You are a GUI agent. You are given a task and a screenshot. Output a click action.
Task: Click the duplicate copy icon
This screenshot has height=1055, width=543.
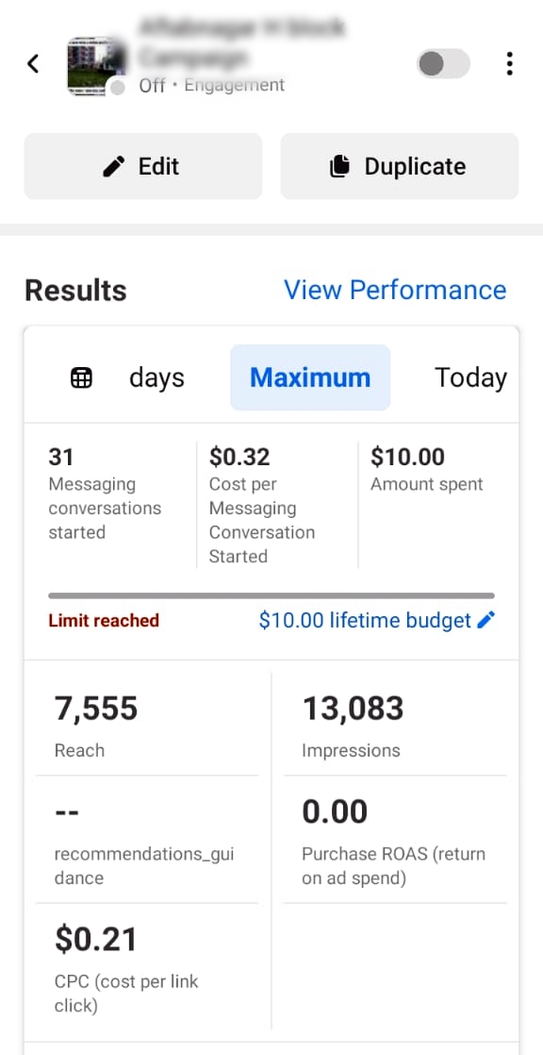pos(339,166)
